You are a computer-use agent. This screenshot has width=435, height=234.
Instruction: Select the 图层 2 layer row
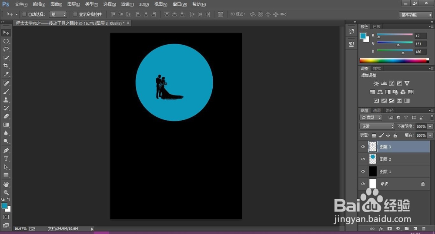(395, 159)
